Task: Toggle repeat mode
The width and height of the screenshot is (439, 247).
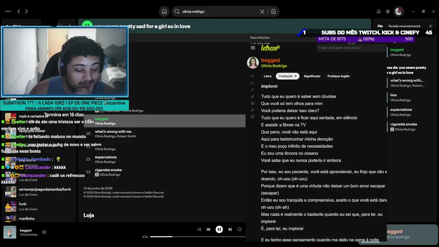Action: (x=239, y=230)
